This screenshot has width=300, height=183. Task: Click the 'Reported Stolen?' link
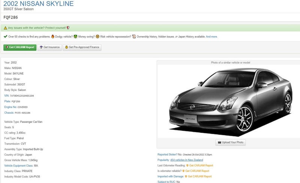coord(167,155)
